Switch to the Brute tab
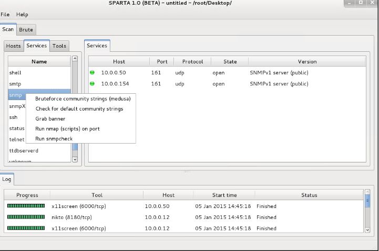Viewport: 379px width, 251px height. click(x=26, y=30)
